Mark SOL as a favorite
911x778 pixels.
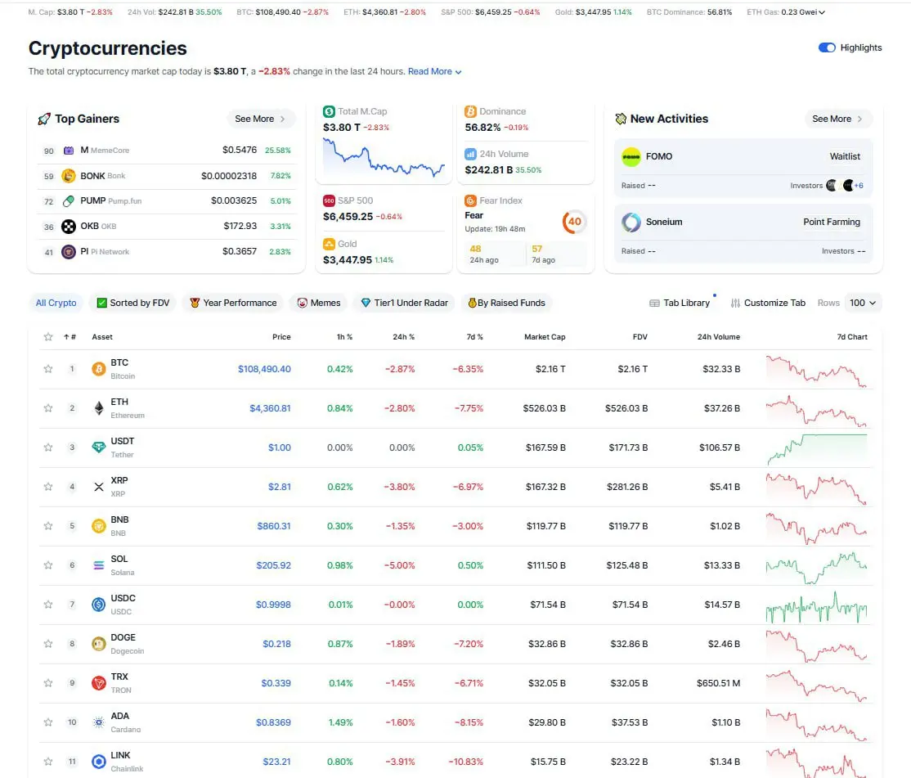tap(48, 564)
